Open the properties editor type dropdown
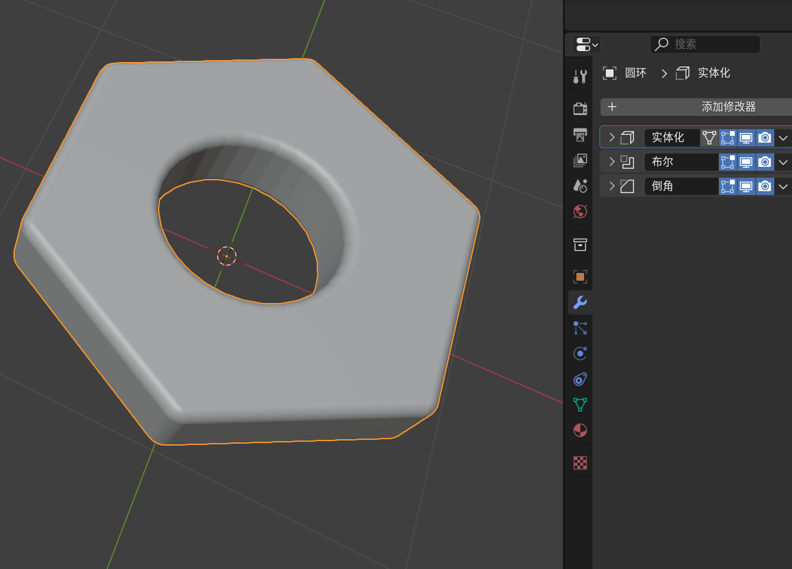The image size is (792, 569). pyautogui.click(x=587, y=44)
